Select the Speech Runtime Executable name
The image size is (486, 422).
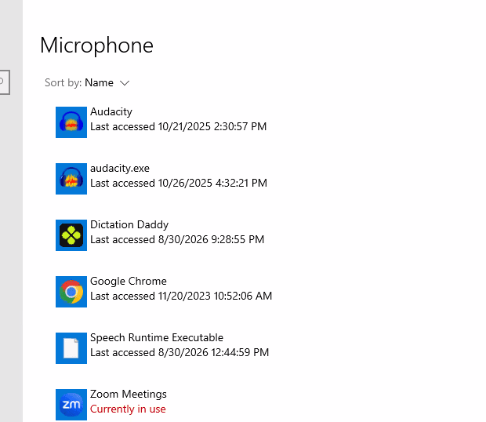157,337
